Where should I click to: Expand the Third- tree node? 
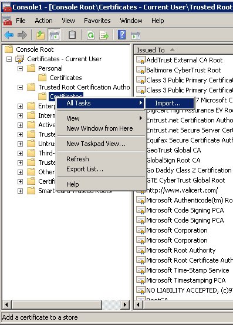tap(20, 154)
